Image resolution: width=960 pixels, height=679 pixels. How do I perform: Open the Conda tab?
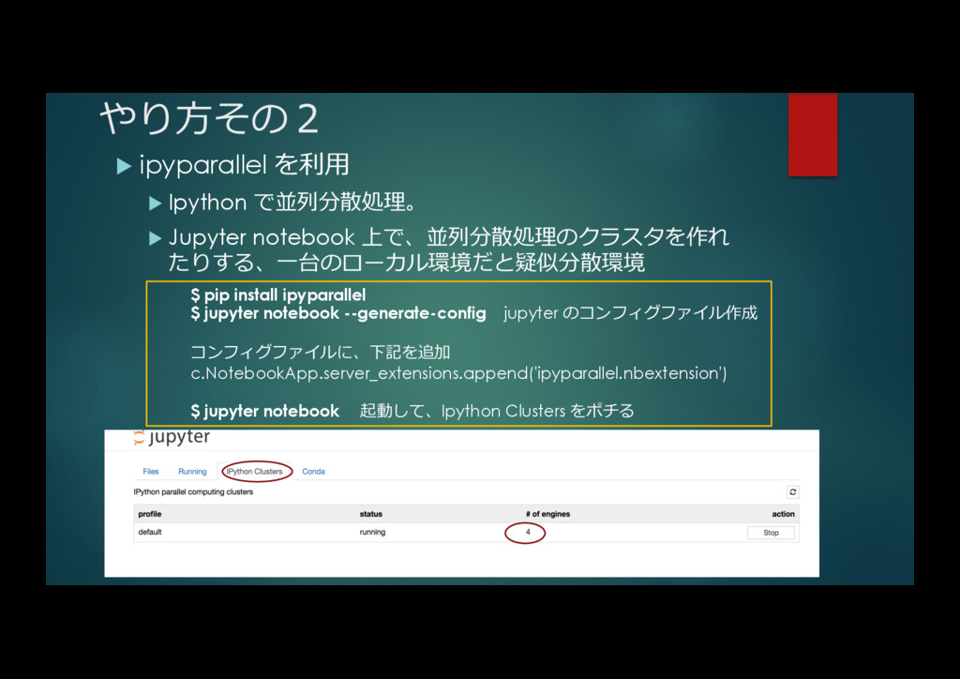pyautogui.click(x=313, y=472)
